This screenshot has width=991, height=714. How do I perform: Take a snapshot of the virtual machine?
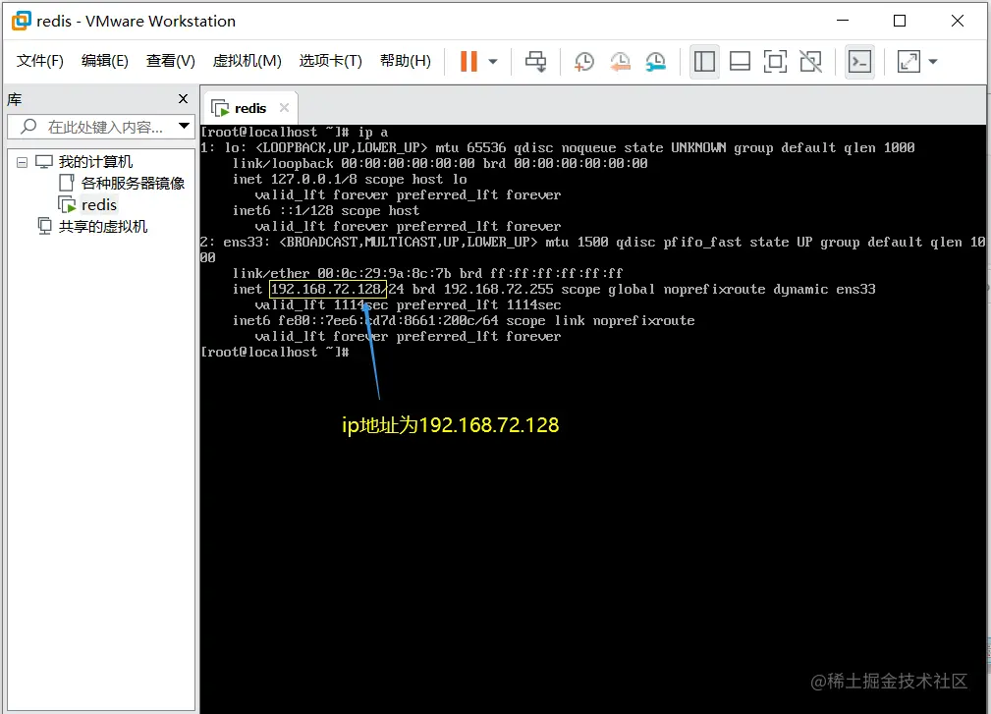click(x=584, y=61)
